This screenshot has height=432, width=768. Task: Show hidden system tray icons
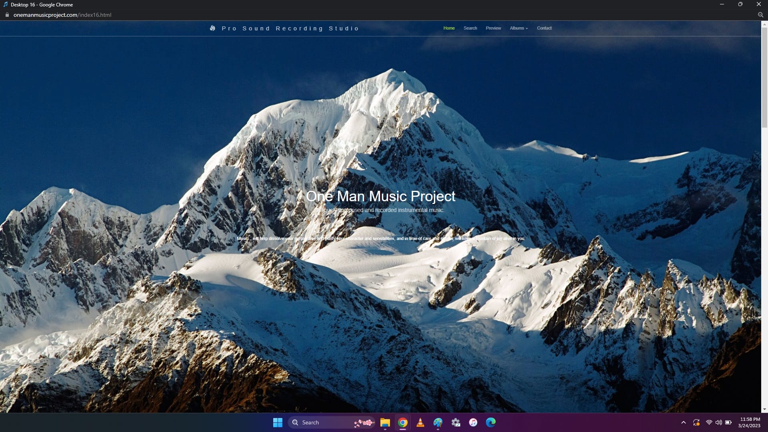[684, 422]
